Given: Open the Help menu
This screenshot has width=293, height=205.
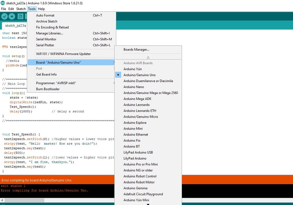Looking at the screenshot, I should click(41, 9).
